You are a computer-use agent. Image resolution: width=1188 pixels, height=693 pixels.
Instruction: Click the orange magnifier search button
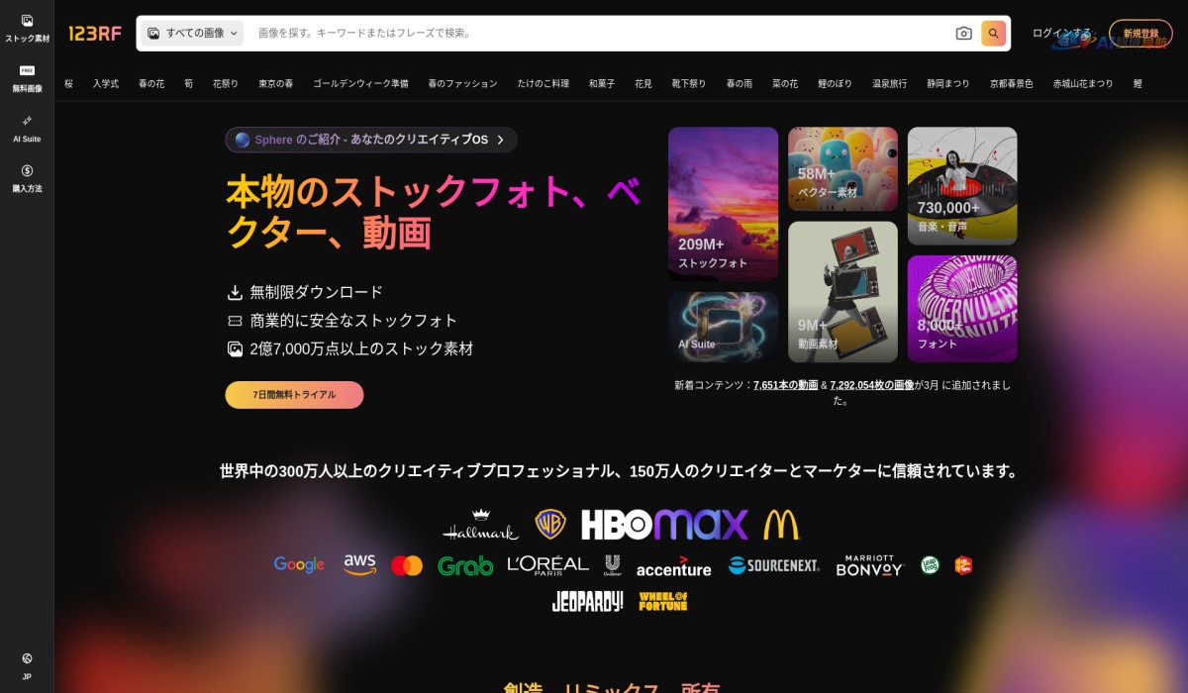click(995, 33)
